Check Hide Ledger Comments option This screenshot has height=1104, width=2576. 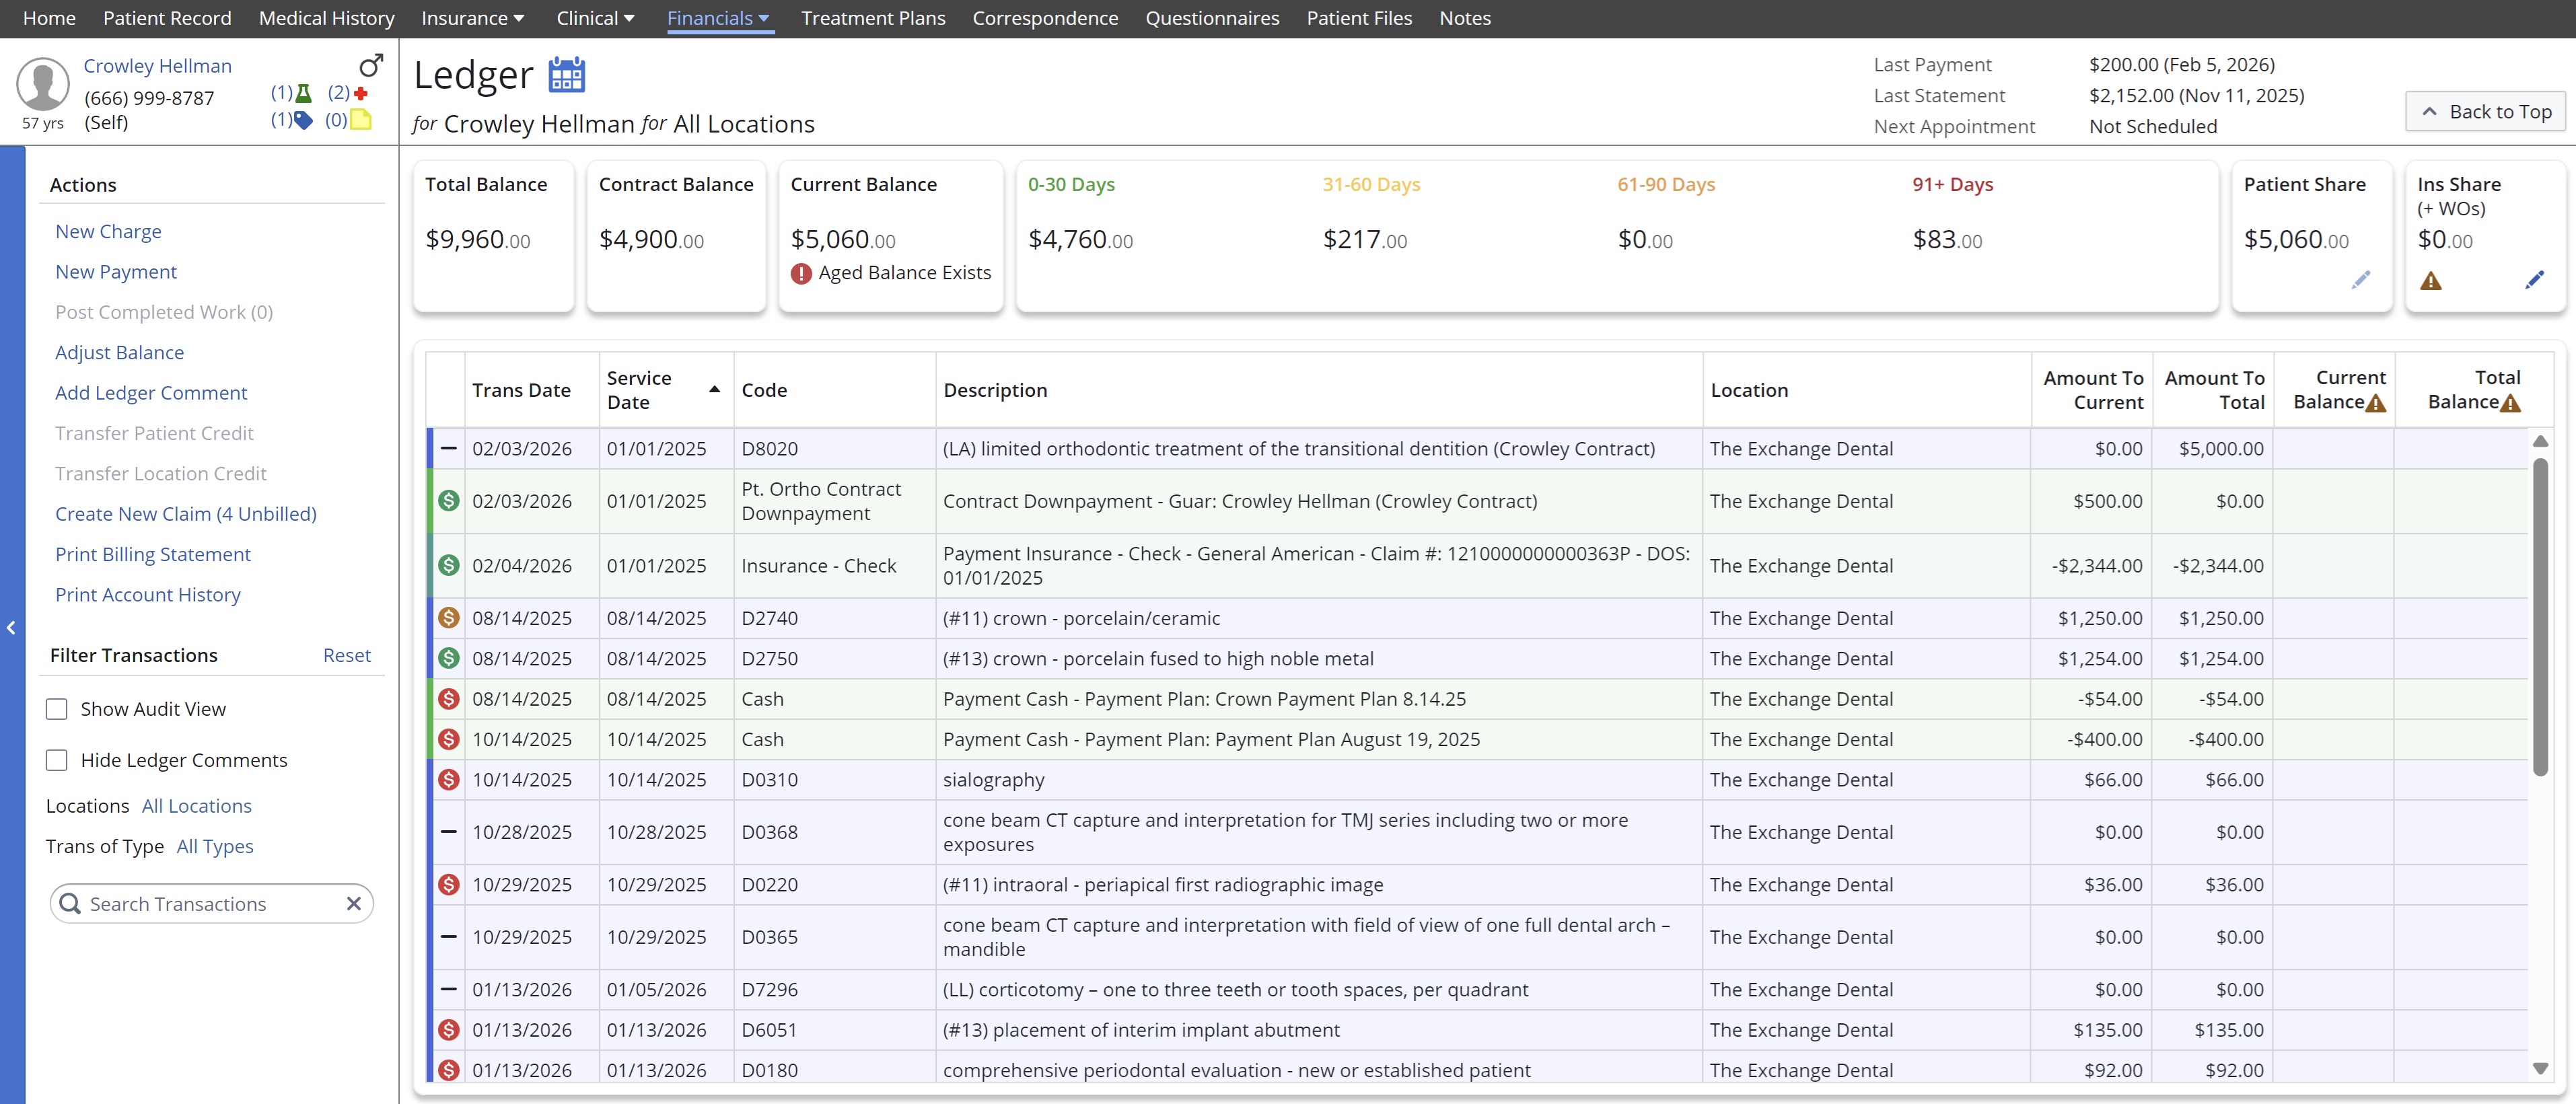tap(57, 760)
